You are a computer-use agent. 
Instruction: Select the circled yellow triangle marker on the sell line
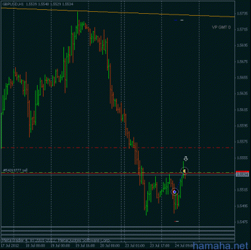(184, 171)
